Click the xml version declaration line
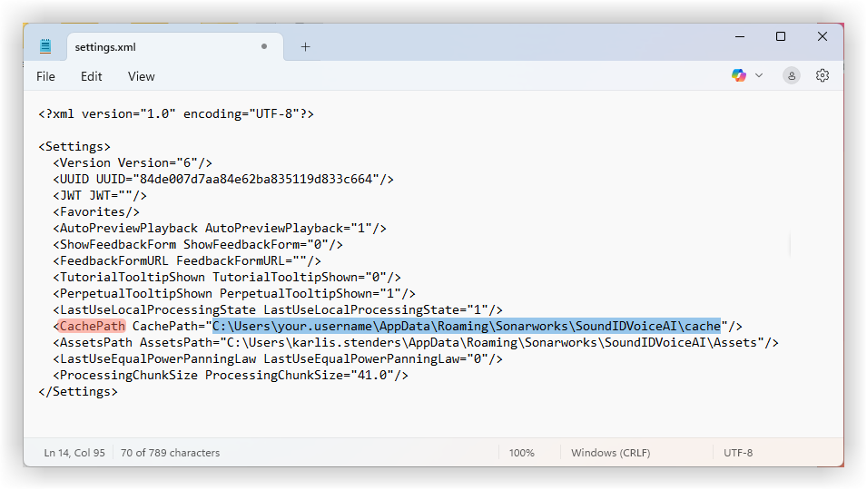The height and width of the screenshot is (490, 867). 176,114
